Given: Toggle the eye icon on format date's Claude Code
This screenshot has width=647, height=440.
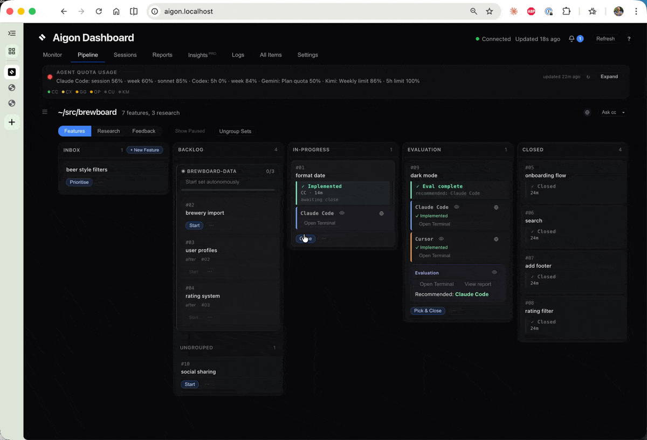Looking at the screenshot, I should click(x=342, y=213).
